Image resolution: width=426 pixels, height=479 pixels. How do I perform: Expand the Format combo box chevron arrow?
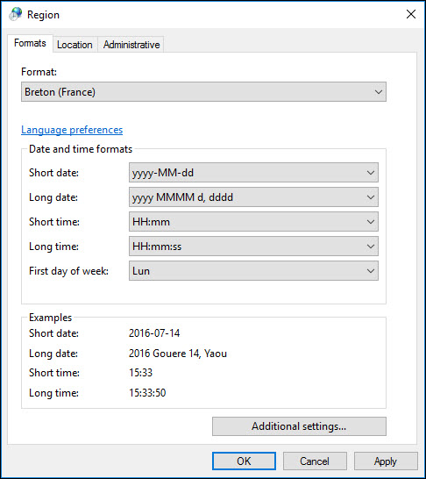tap(379, 91)
